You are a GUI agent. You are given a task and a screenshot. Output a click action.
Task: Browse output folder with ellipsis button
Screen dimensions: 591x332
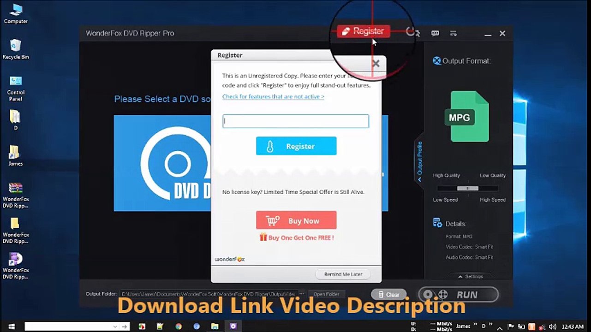302,294
